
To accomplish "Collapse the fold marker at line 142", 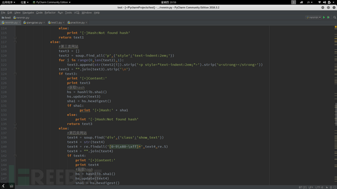I will [x=15, y=155].
